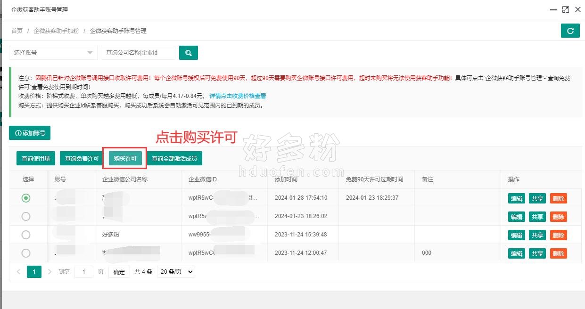Open the 选择账号 dropdown
Screen dimensions: 585x309
(x=53, y=53)
